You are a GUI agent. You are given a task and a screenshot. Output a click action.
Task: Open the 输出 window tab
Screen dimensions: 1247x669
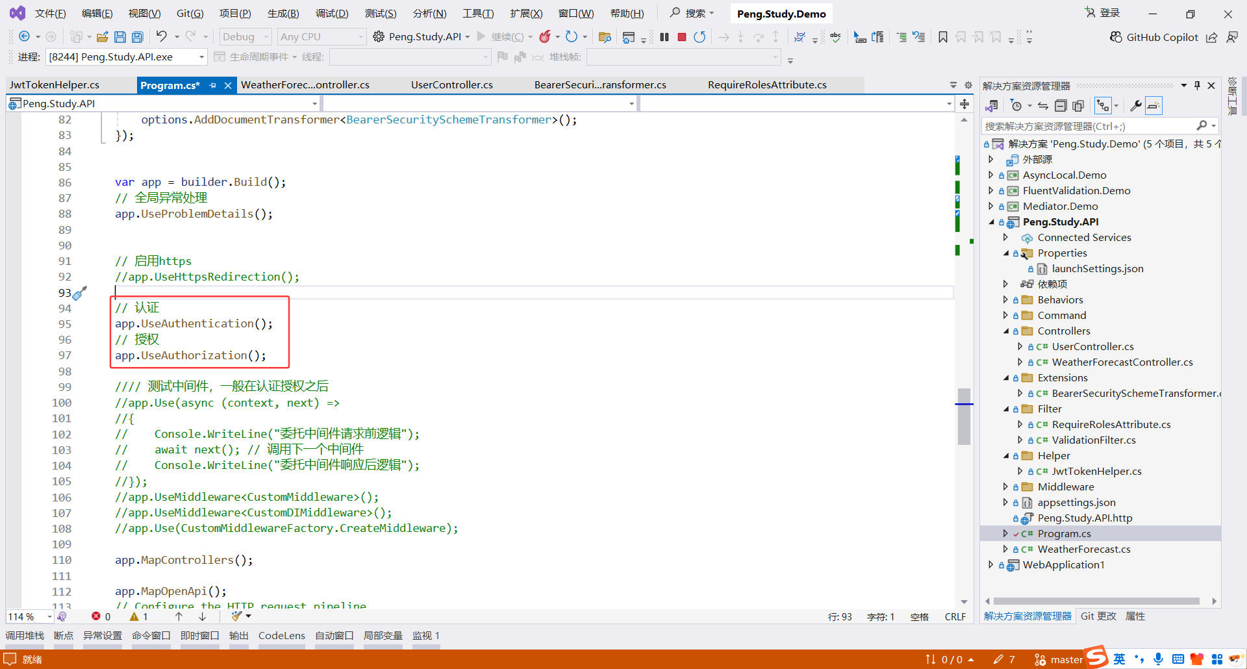[238, 635]
